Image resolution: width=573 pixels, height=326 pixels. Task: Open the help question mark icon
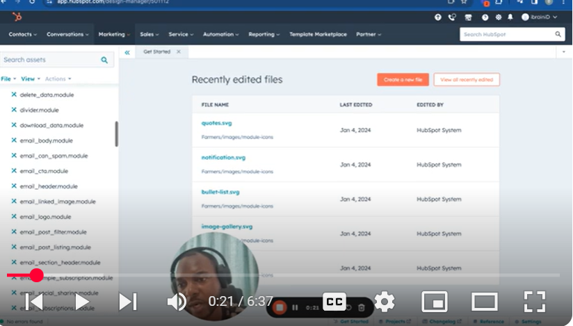coord(485,17)
